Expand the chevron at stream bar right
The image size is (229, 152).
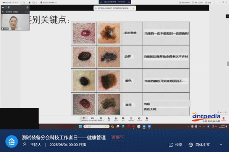coord(221,145)
